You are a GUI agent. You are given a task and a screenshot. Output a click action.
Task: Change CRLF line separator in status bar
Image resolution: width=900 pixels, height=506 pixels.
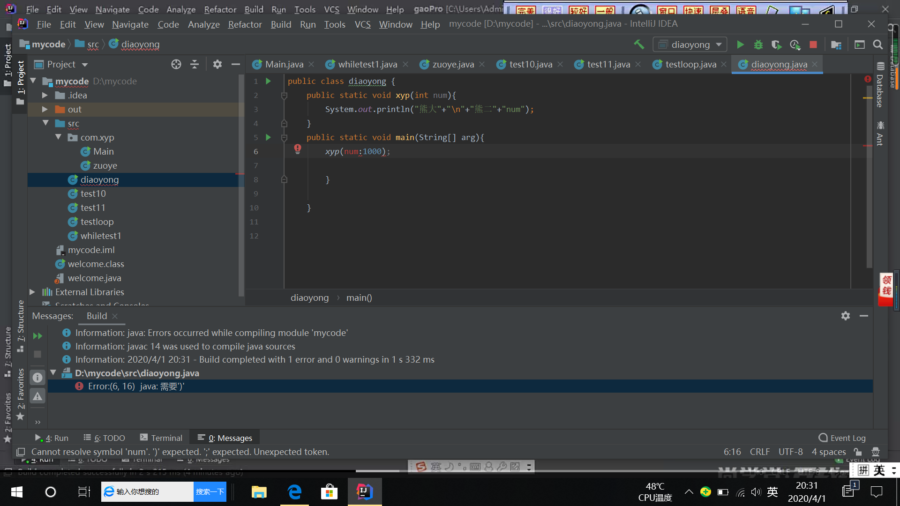coord(760,452)
